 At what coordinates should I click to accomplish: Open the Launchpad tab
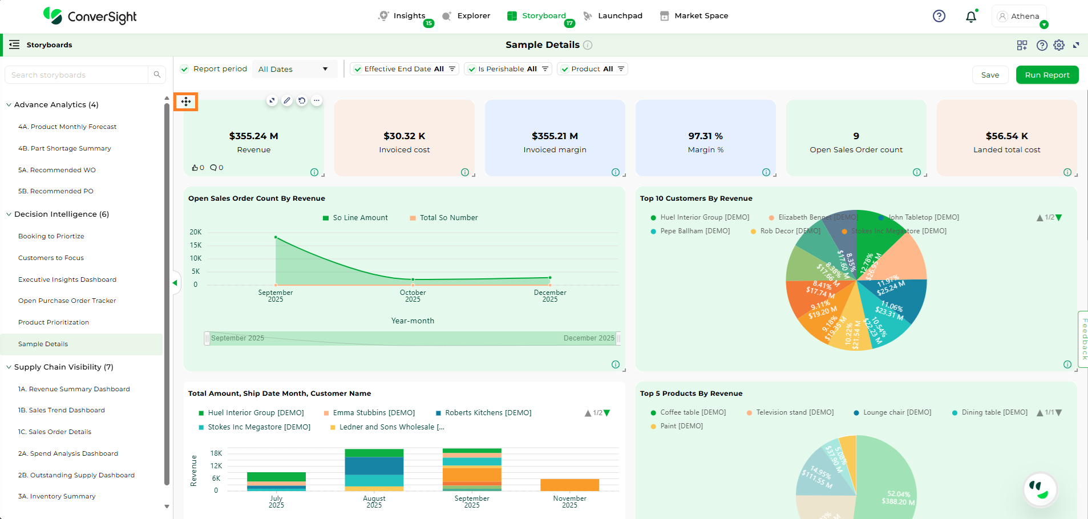pyautogui.click(x=613, y=16)
